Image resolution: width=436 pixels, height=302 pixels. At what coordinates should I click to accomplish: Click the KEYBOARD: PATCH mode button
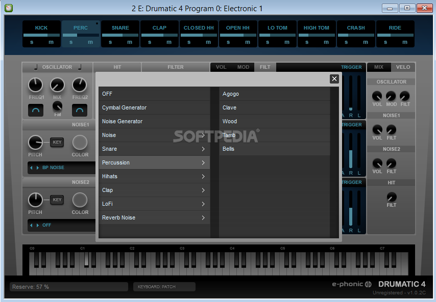[164, 287]
